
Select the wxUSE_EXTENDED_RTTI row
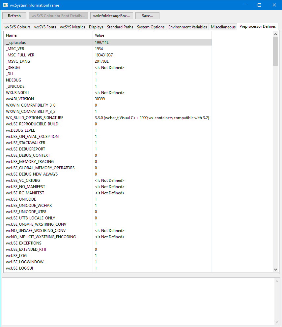point(108,249)
